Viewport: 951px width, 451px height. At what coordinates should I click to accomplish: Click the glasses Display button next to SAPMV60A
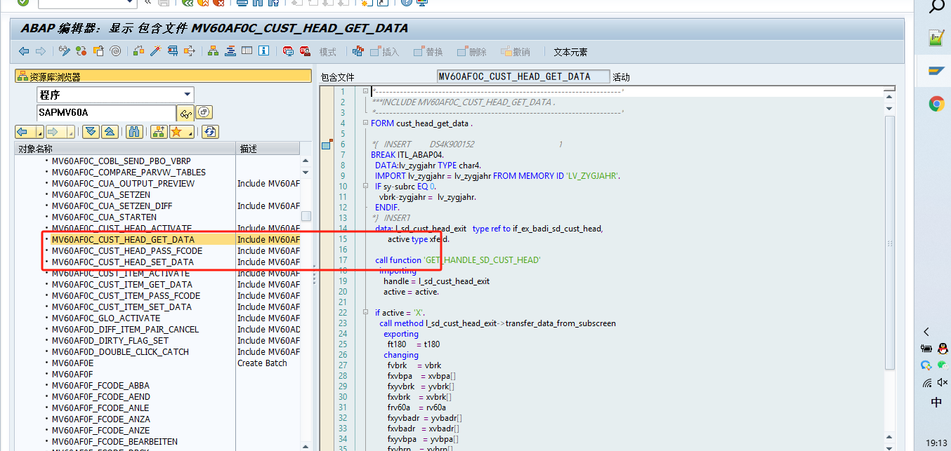[185, 113]
